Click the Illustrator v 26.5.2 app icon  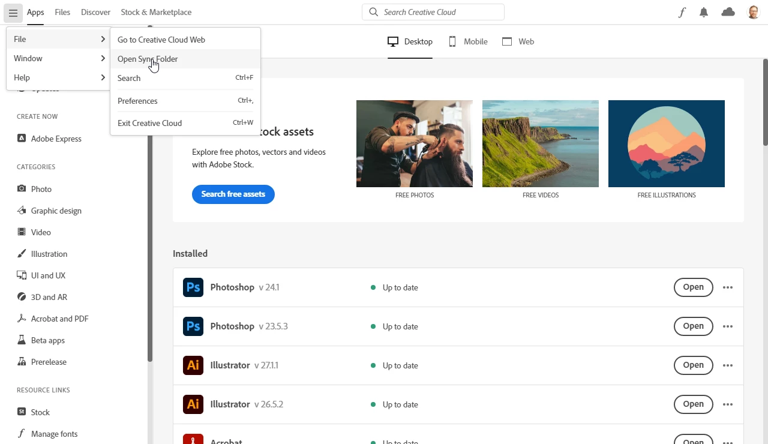[193, 404]
